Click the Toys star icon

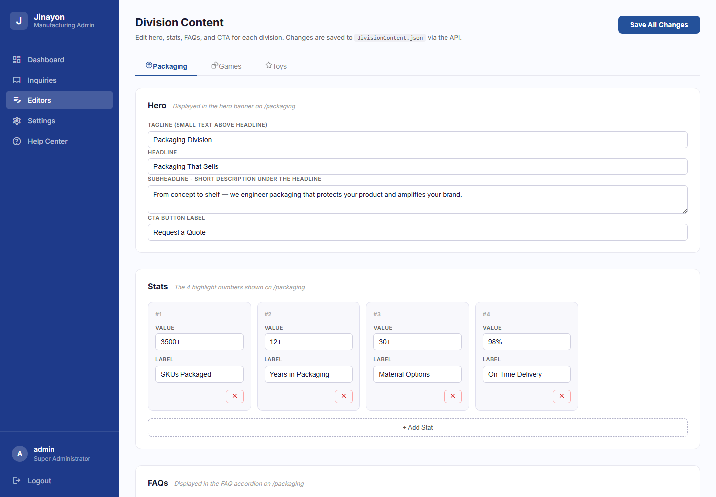tap(268, 65)
